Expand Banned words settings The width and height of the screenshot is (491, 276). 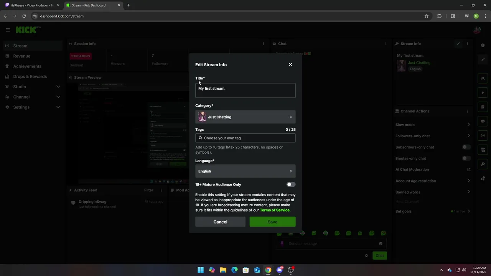468,192
